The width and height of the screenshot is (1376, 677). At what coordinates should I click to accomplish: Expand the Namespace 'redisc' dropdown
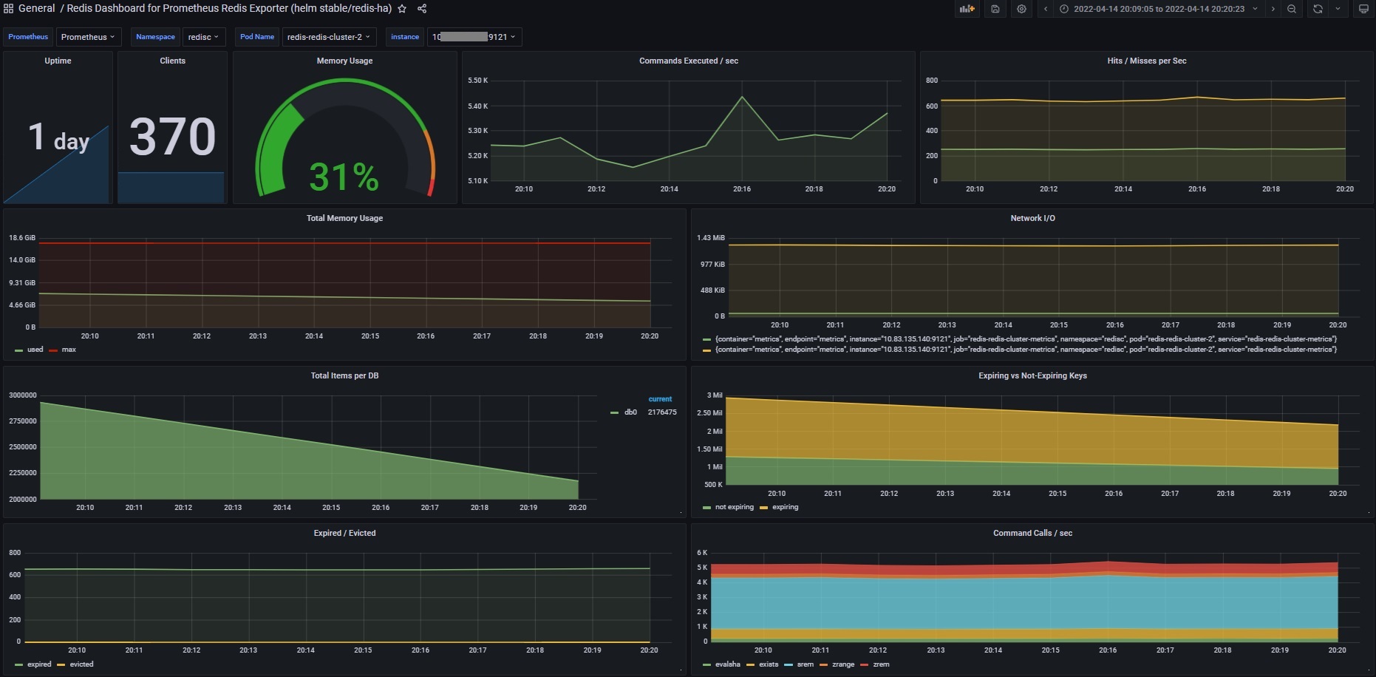(203, 37)
